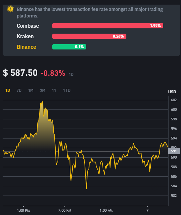Click the 596 y-axis label
The width and height of the screenshot is (181, 215).
[x=174, y=129]
